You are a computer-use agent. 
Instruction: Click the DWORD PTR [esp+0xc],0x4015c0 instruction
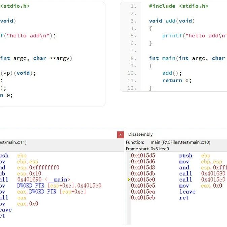[x=59, y=186]
